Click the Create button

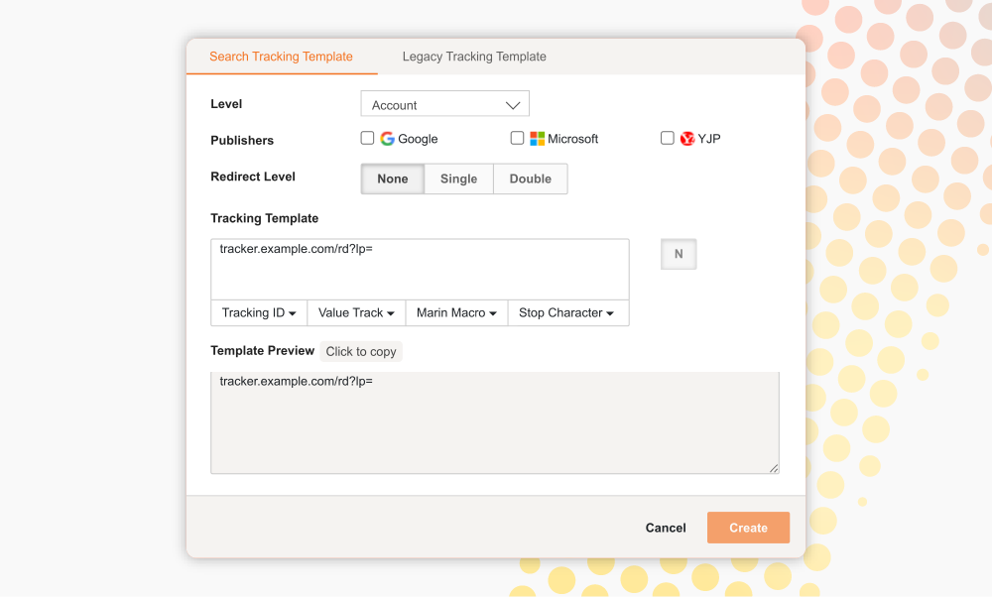(x=748, y=528)
